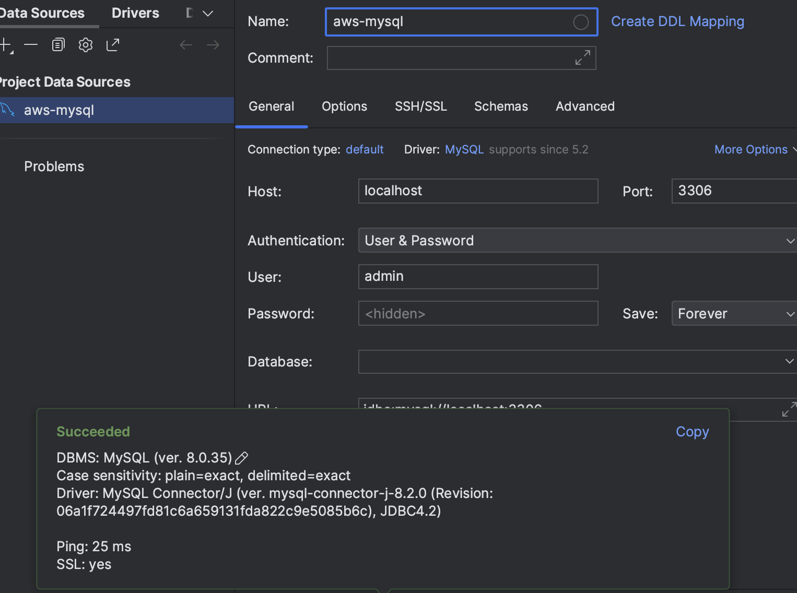Click the supports since 5.2 text
Screen dimensions: 797x593
[538, 150]
